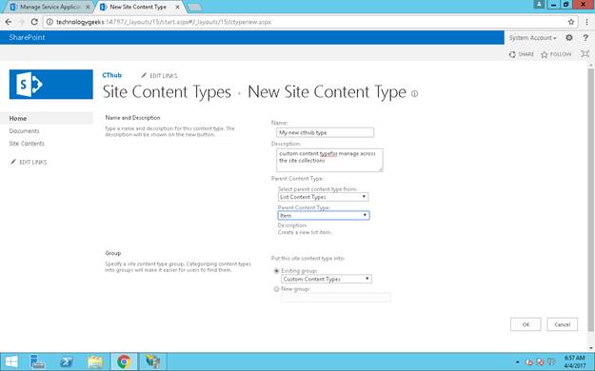Follow this site with the star
This screenshot has width=595, height=371.
pyautogui.click(x=556, y=54)
